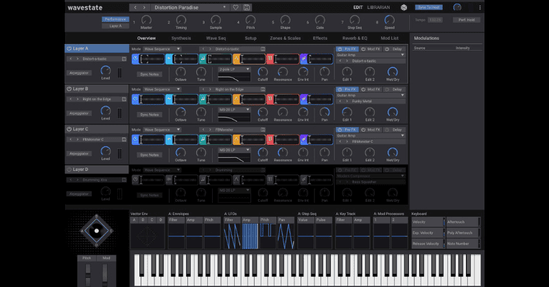Open the Reverb & EQ tab
The image size is (549, 287).
[355, 38]
